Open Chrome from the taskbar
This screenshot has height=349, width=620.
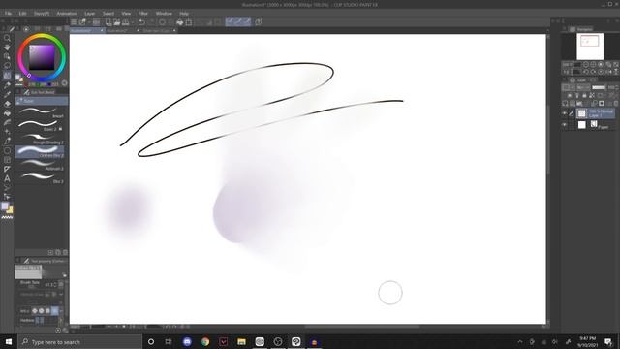(205, 342)
